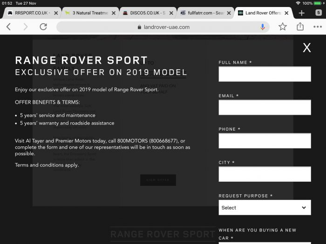Click the FULL NAME label
The height and width of the screenshot is (244, 326).
[235, 62]
